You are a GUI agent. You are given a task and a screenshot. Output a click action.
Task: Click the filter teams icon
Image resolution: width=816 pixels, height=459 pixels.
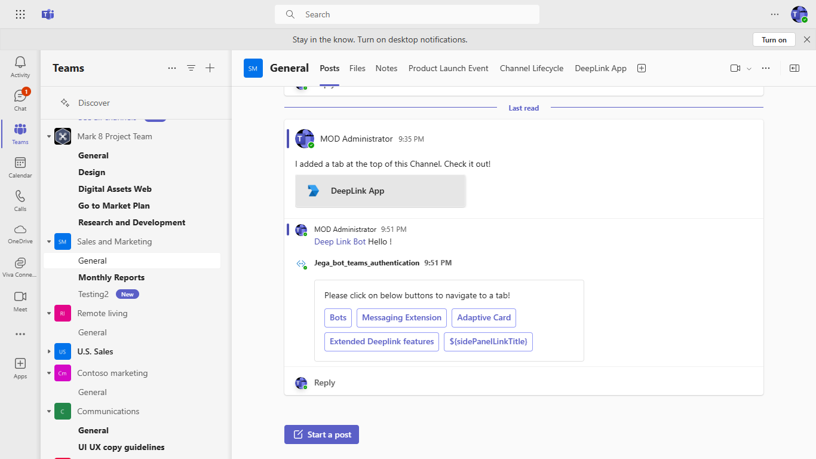point(191,68)
